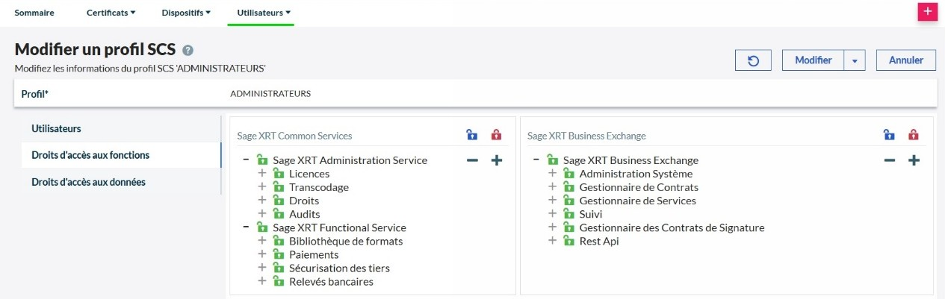Toggle green lock for Rest Api

pos(568,241)
